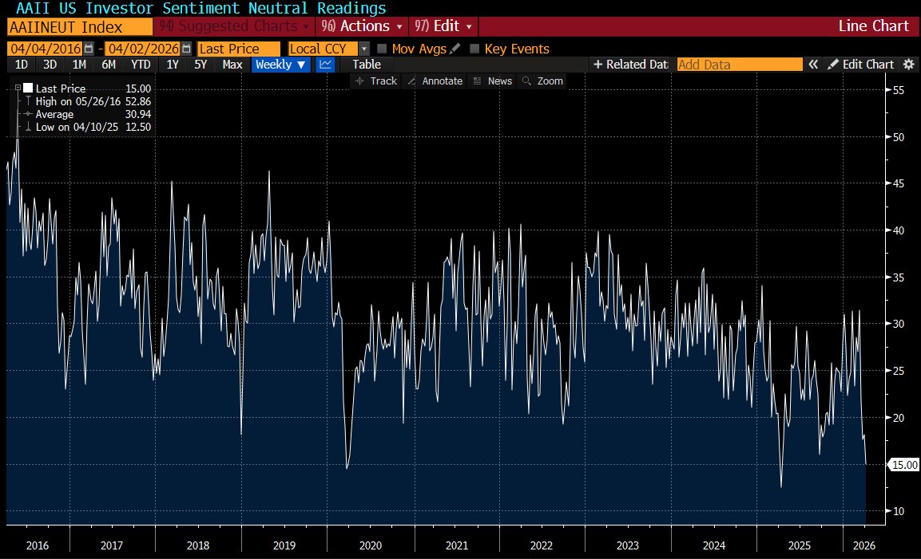Collapse the legend box toggle icon
Viewport: 921px width, 559px height.
point(18,88)
